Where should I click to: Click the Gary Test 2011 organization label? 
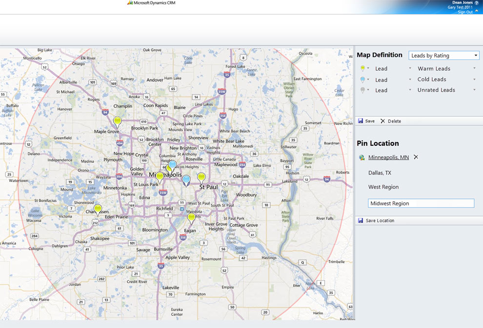click(x=460, y=7)
